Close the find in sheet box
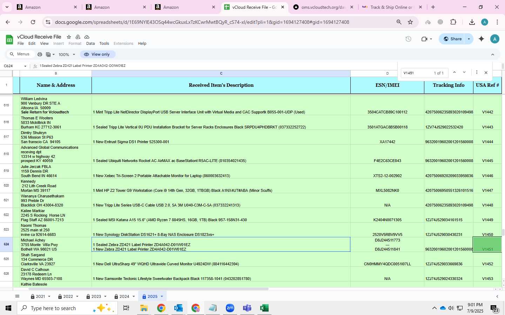This screenshot has height=315, width=505. (x=486, y=73)
